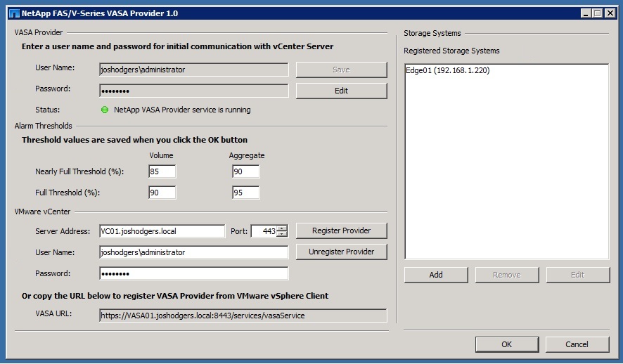Viewport: 623px width, 364px height.
Task: Add a new storage system
Action: click(436, 275)
